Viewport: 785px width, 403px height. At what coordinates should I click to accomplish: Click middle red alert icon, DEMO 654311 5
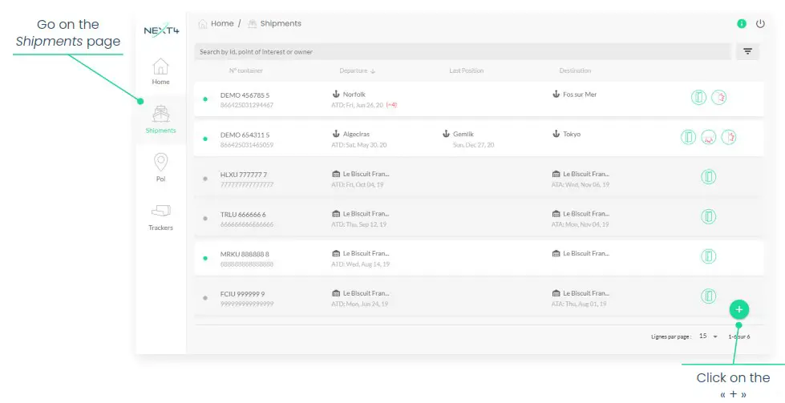pyautogui.click(x=708, y=137)
